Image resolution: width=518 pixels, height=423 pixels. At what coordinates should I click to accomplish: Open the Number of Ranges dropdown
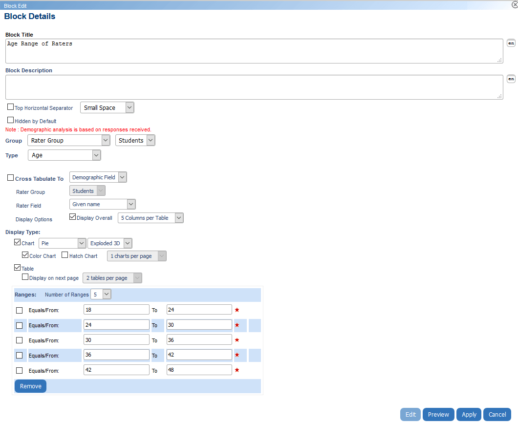(x=101, y=294)
